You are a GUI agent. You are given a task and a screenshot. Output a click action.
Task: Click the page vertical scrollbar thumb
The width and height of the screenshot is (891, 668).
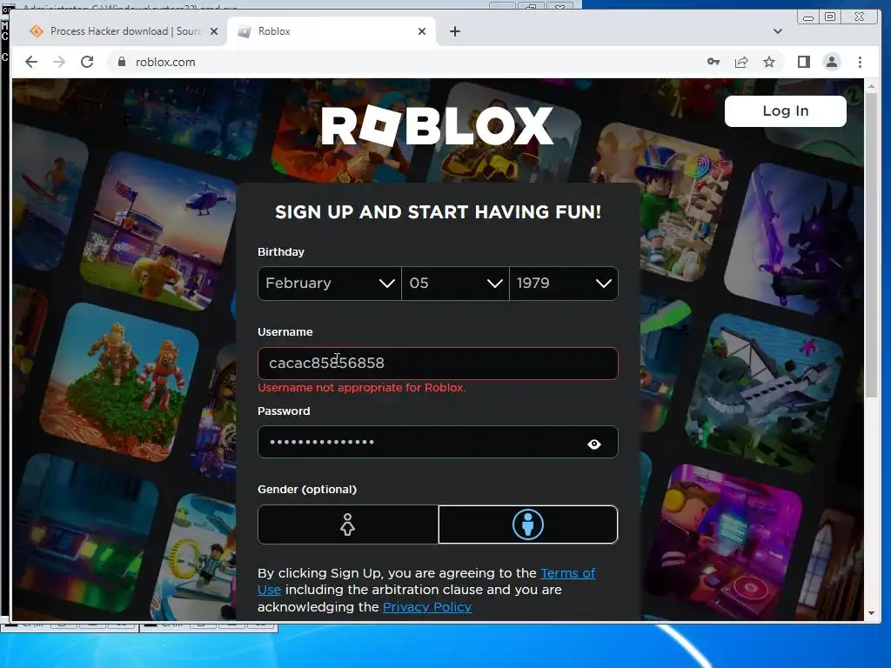(x=870, y=244)
